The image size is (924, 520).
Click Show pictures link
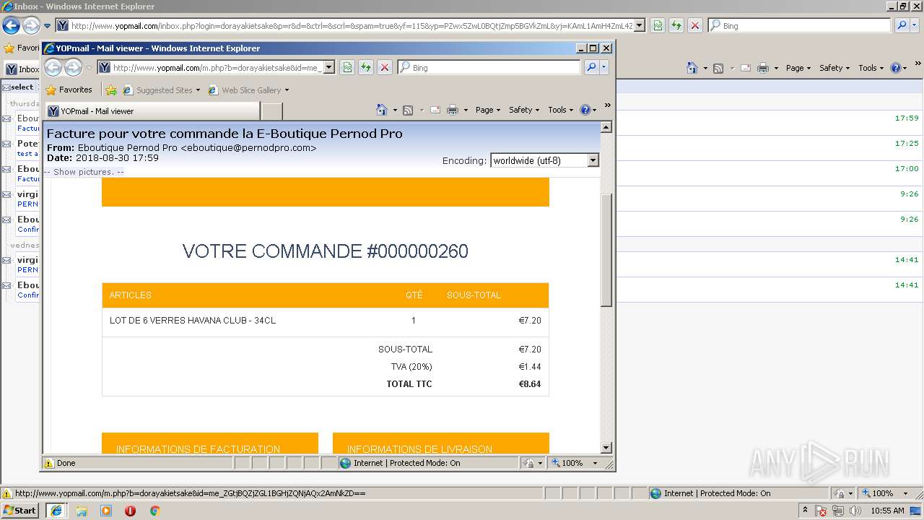[x=84, y=172]
